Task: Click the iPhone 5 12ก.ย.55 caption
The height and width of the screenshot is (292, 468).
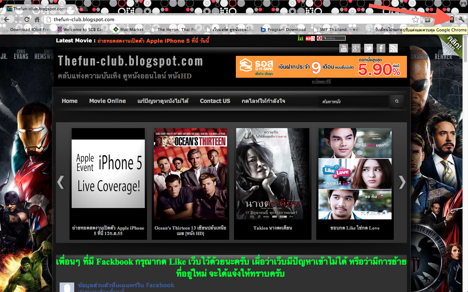Action: pyautogui.click(x=108, y=231)
